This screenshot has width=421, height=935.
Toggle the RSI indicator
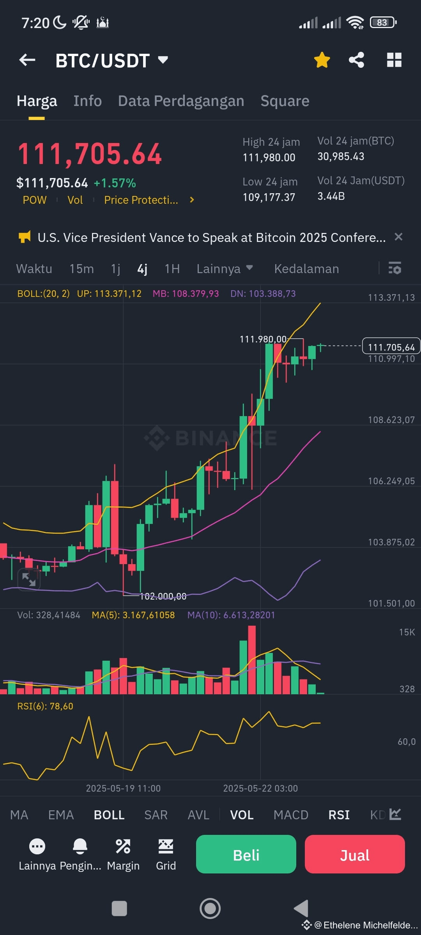click(x=339, y=815)
